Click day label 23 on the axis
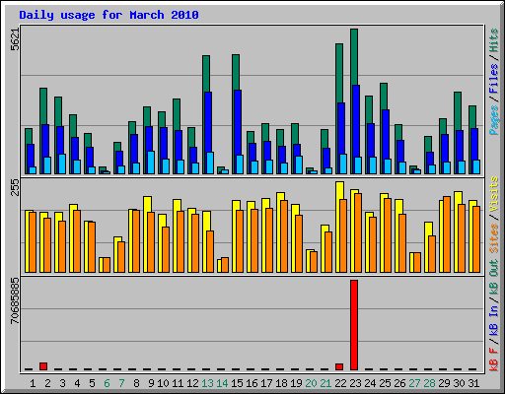The image size is (505, 394). click(356, 383)
